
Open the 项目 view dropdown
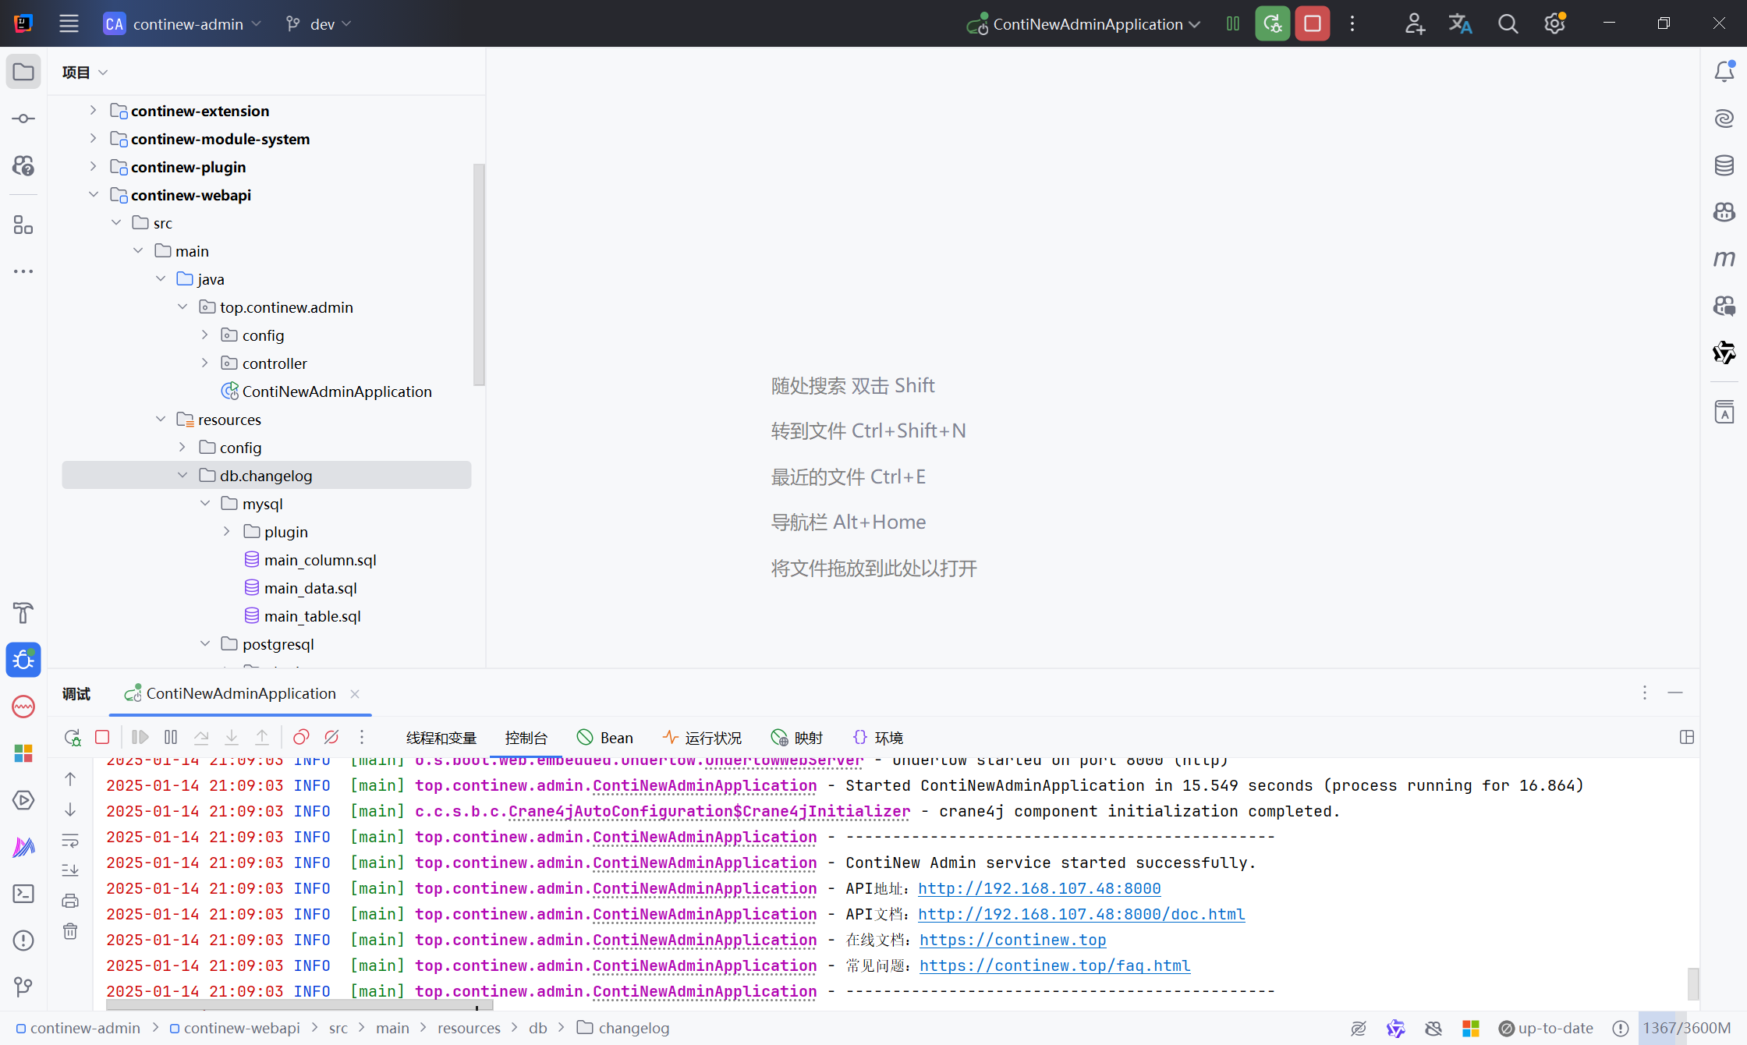[x=84, y=72]
